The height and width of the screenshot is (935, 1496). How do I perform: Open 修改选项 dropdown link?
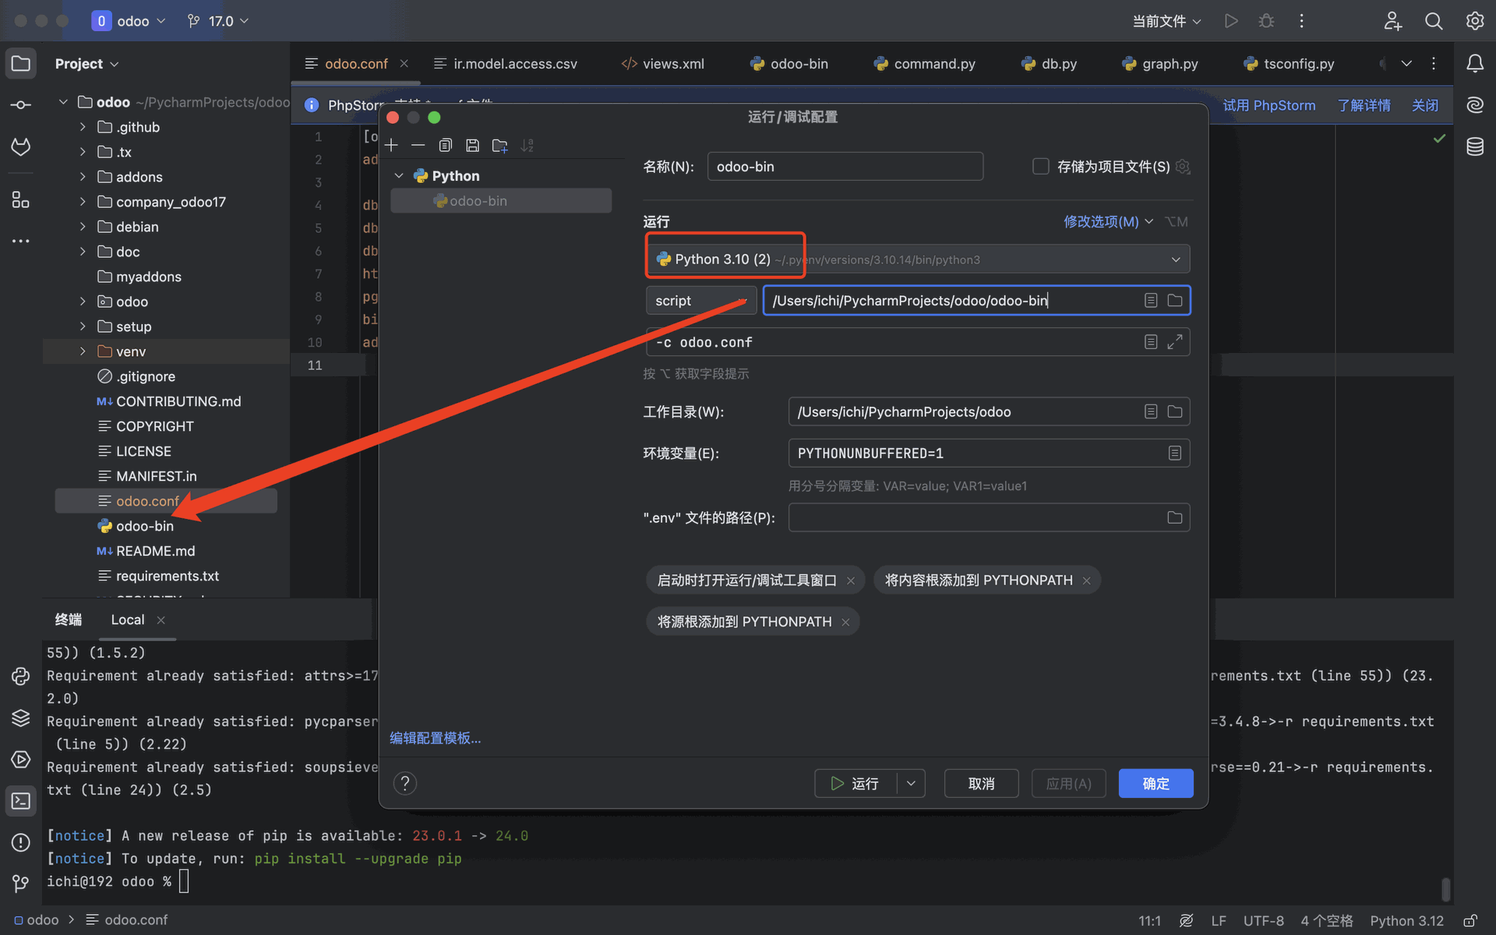point(1107,222)
